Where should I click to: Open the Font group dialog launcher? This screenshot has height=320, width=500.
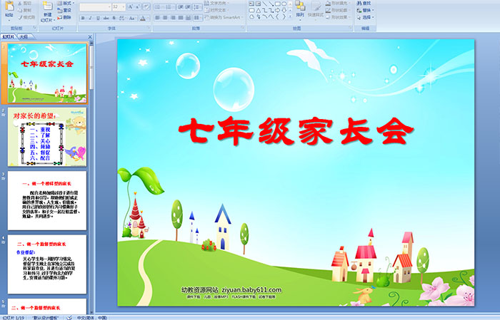(149, 28)
